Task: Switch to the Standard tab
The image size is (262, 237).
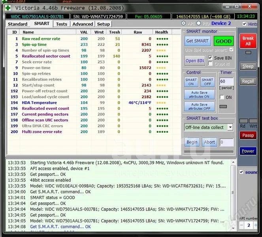Action: [x=17, y=24]
